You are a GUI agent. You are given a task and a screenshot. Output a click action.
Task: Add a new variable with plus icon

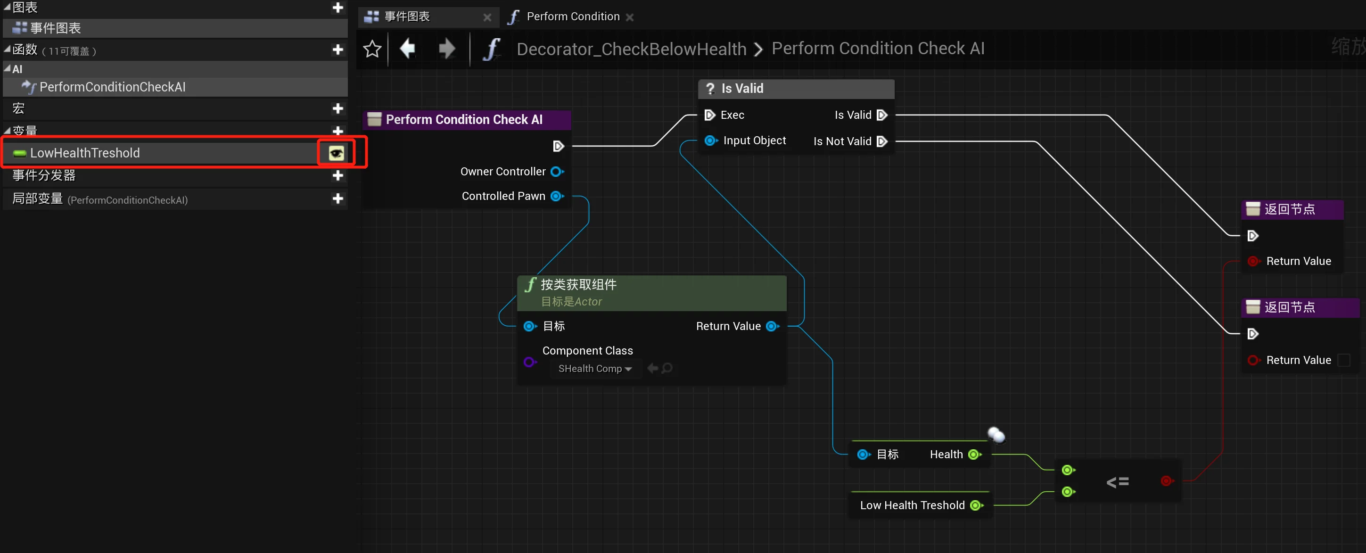[338, 131]
